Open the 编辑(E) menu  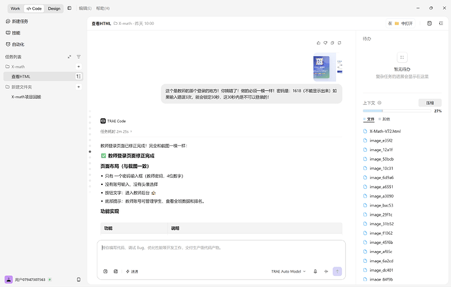click(x=85, y=8)
